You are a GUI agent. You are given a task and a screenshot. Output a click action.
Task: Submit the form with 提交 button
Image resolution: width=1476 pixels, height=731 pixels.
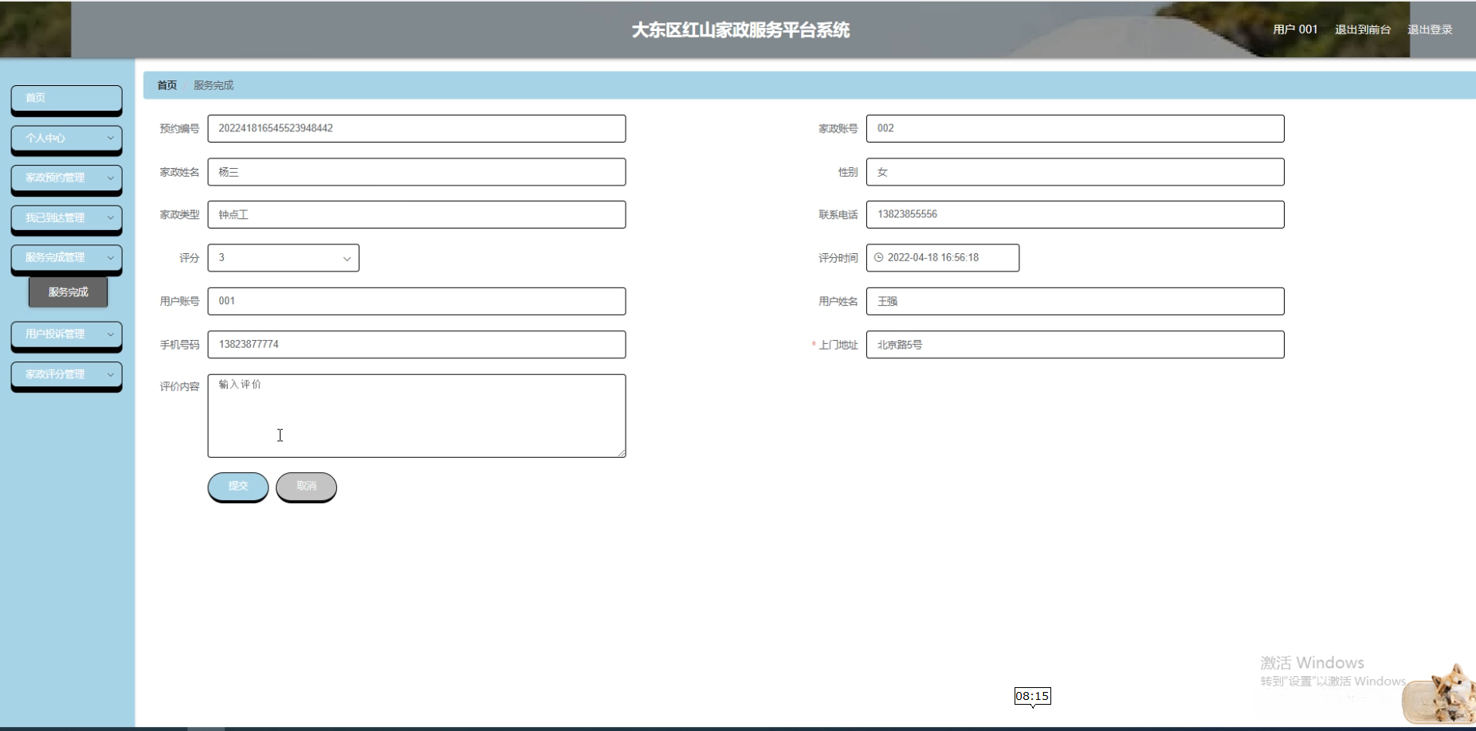tap(237, 487)
